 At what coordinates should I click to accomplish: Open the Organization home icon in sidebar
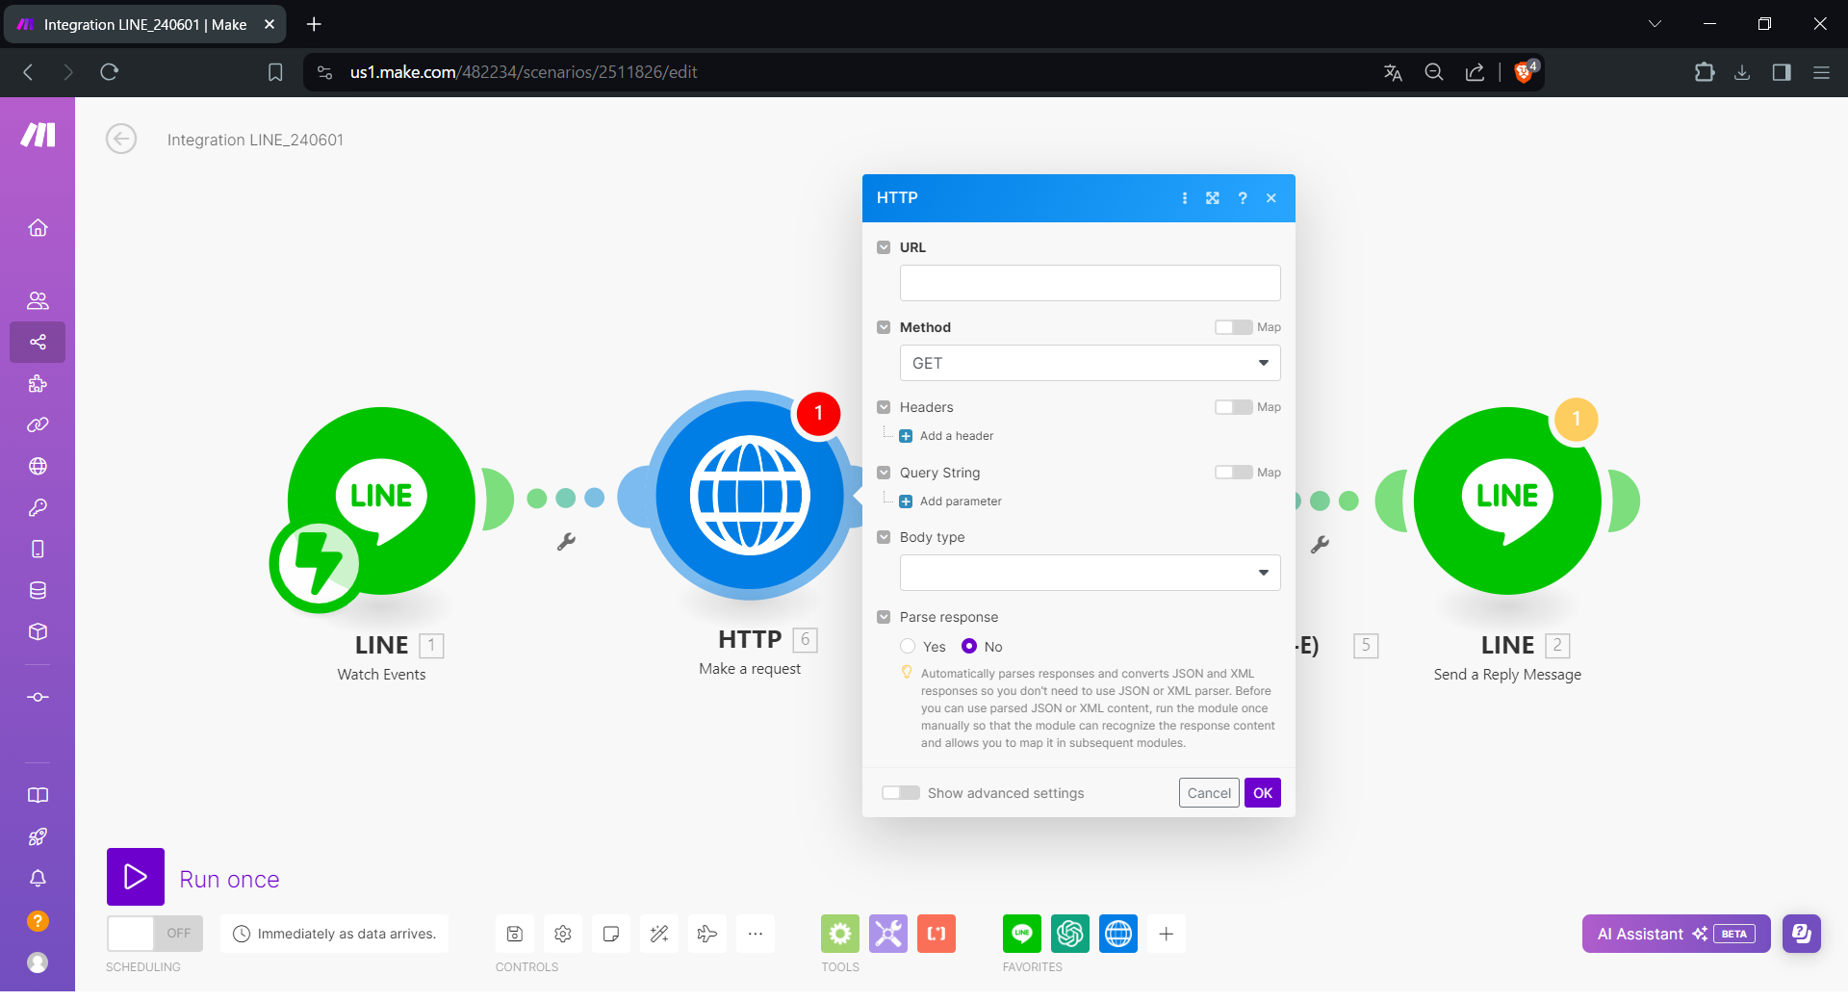pos(38,228)
